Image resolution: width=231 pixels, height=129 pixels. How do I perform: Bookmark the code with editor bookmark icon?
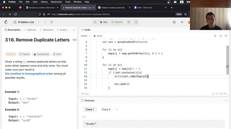215,36
